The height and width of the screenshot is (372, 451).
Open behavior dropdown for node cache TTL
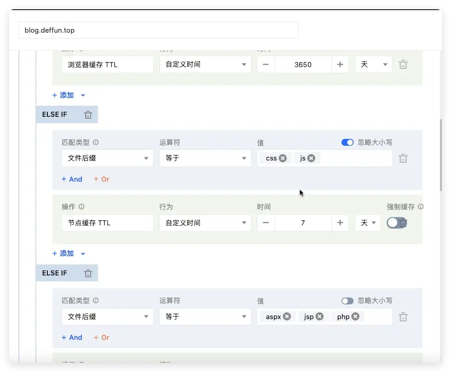point(205,223)
